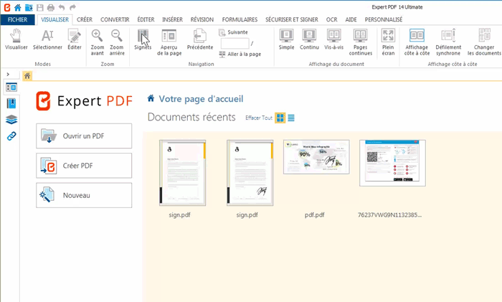
Task: Click the page number input field
Action: (x=235, y=43)
